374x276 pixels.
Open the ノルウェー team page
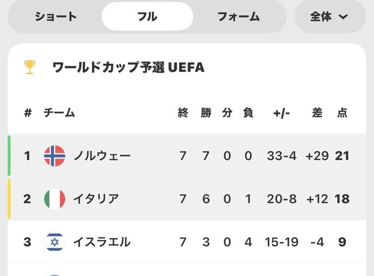(x=102, y=156)
